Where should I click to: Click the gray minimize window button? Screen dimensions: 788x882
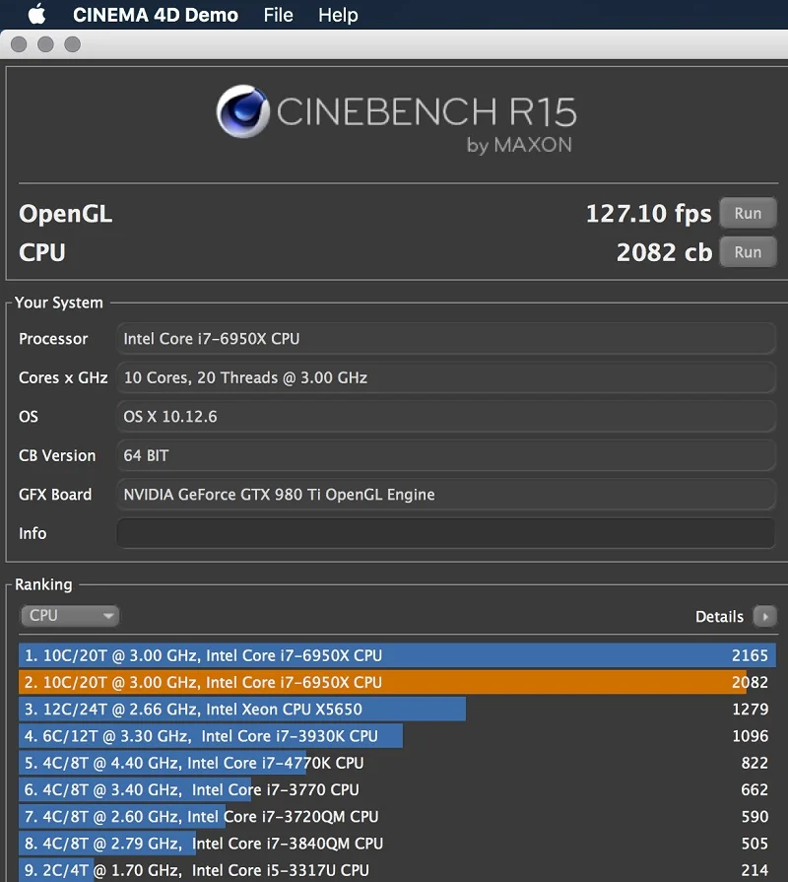point(45,44)
